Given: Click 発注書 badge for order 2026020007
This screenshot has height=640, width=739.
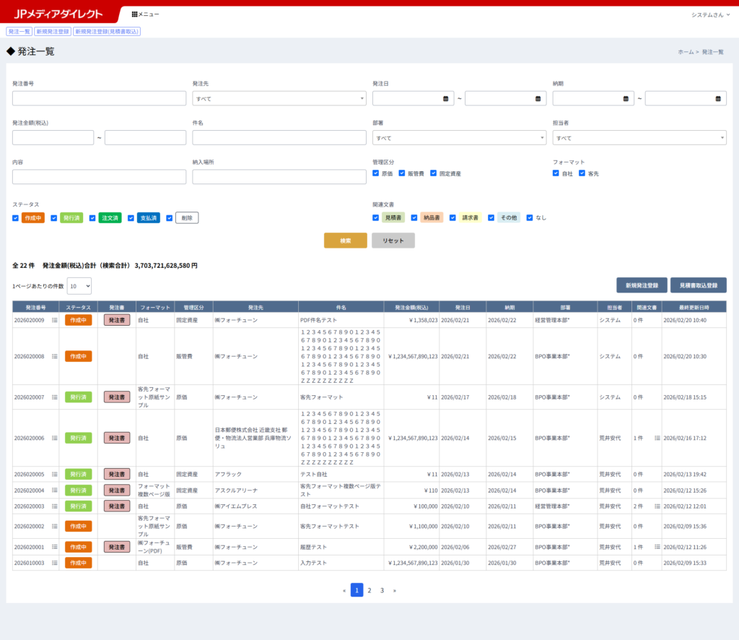Looking at the screenshot, I should point(117,397).
